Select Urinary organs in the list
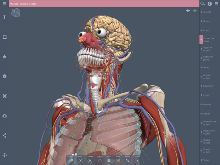 [x=210, y=151]
